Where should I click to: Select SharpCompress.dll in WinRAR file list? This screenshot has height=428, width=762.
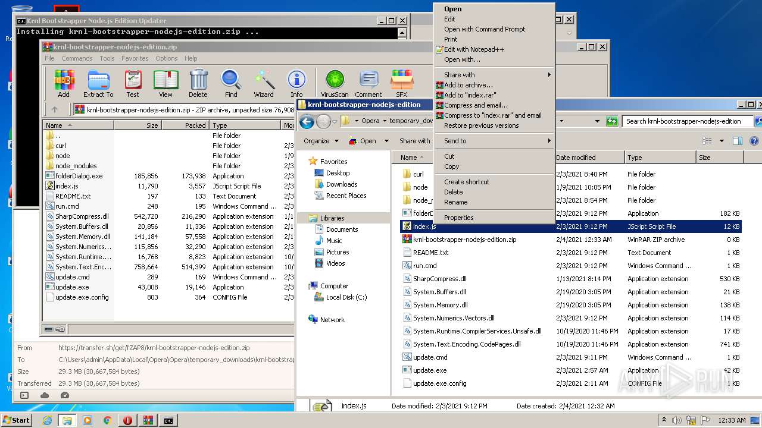[82, 216]
